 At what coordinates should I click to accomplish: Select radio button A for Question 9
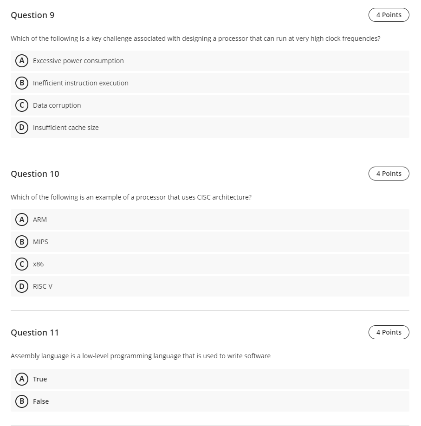[x=22, y=61]
